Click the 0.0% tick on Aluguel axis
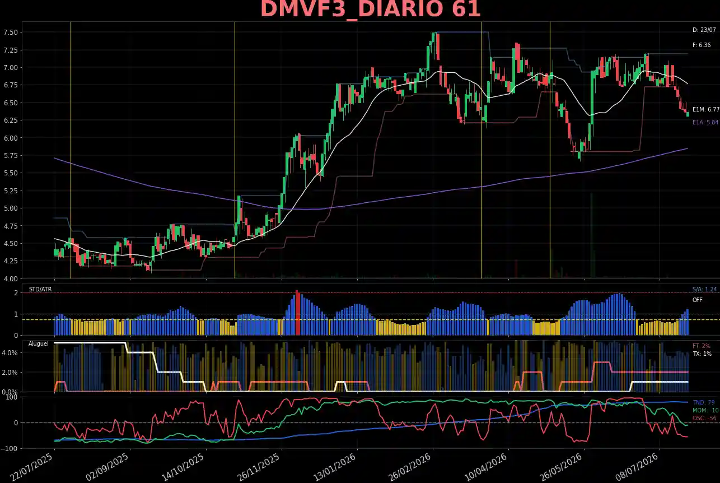The width and height of the screenshot is (720, 483). coord(11,392)
